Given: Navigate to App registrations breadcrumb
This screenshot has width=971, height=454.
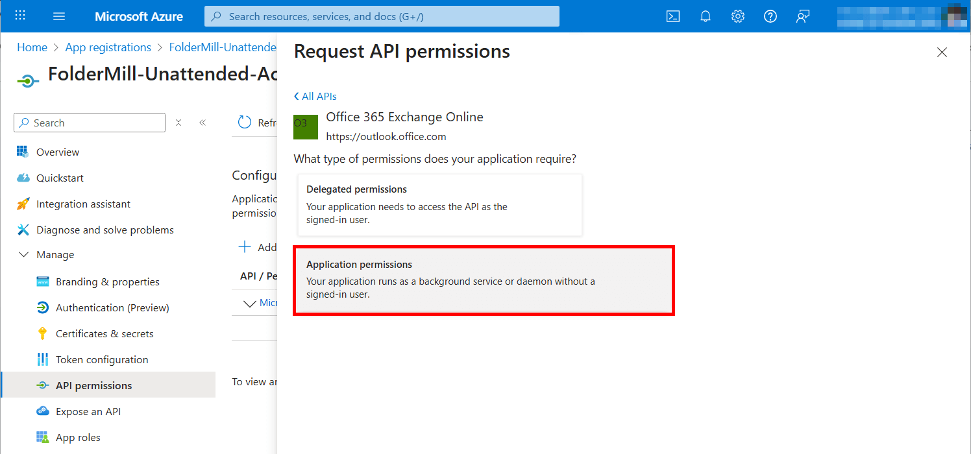Looking at the screenshot, I should tap(108, 47).
